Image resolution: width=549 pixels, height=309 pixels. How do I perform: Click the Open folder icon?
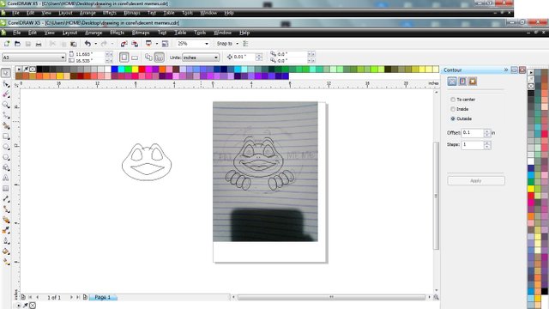tap(17, 44)
